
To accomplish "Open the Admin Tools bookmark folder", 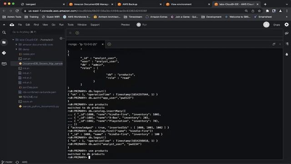I will point(12,17).
